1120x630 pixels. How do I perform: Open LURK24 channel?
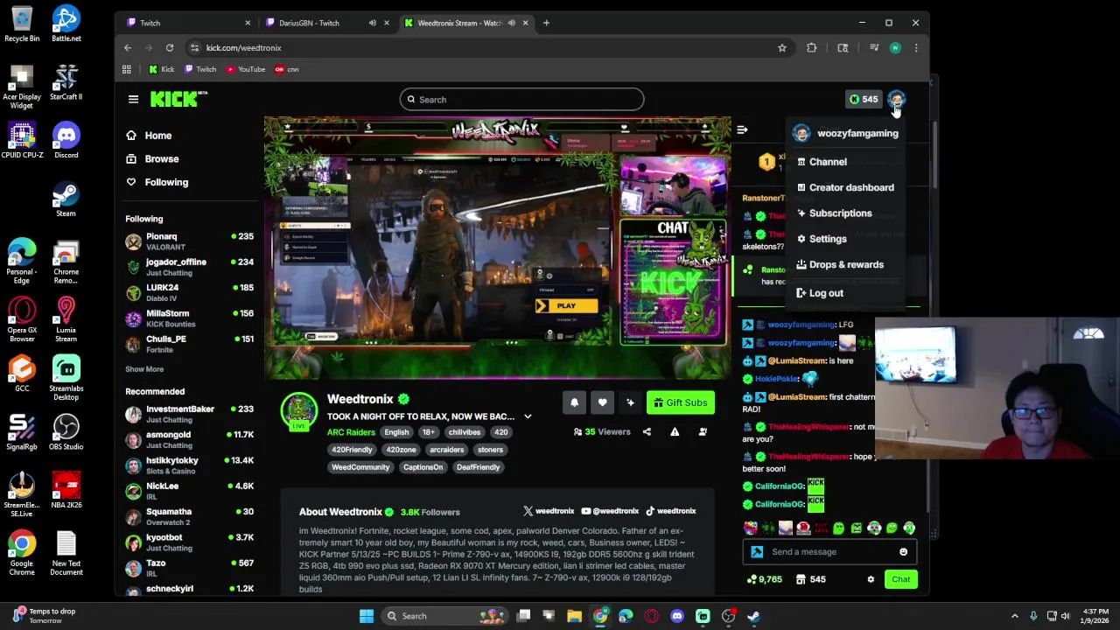coord(189,292)
